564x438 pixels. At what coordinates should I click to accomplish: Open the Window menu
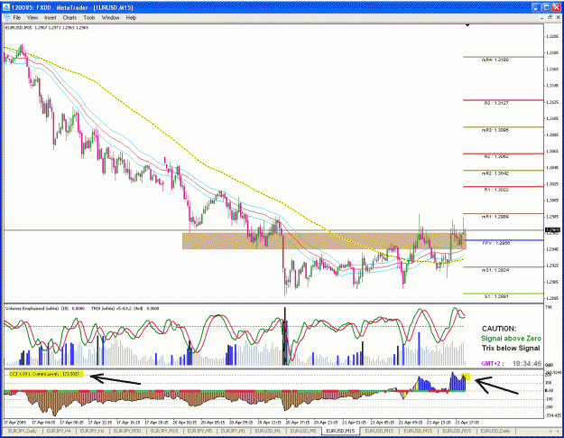point(110,18)
